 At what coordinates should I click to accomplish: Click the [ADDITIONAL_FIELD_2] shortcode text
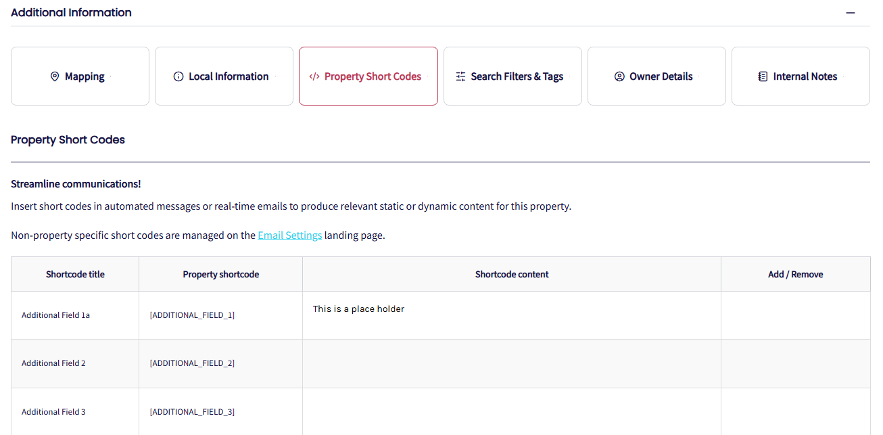pyautogui.click(x=192, y=363)
